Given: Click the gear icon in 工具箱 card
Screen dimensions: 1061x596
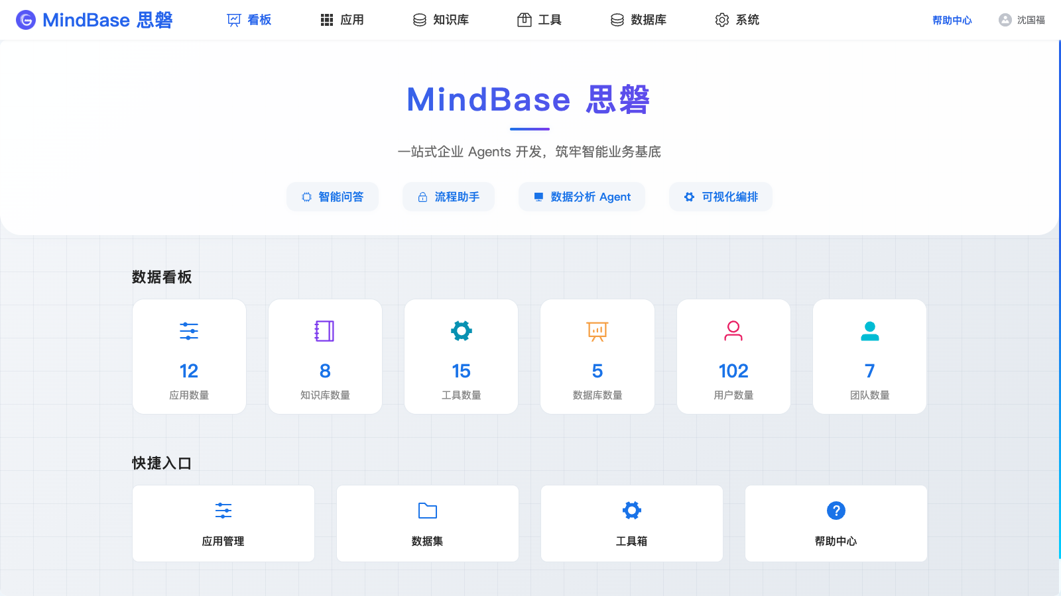Looking at the screenshot, I should (632, 510).
